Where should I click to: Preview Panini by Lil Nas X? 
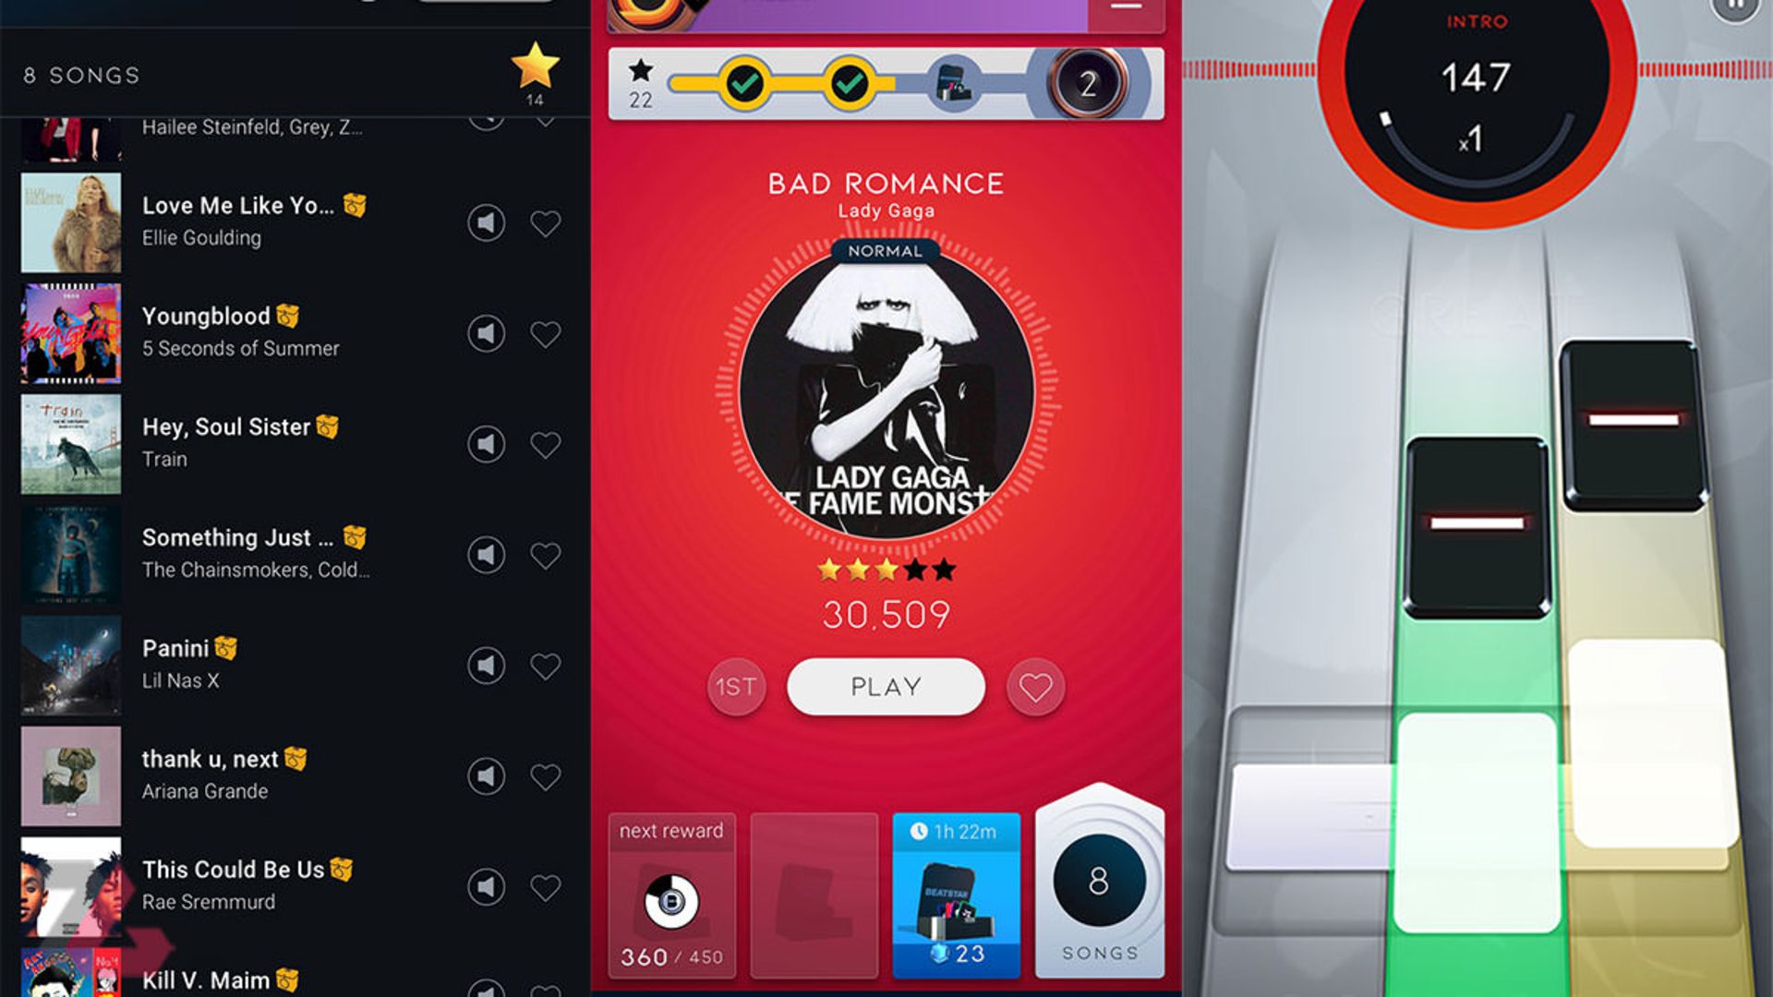click(x=486, y=666)
